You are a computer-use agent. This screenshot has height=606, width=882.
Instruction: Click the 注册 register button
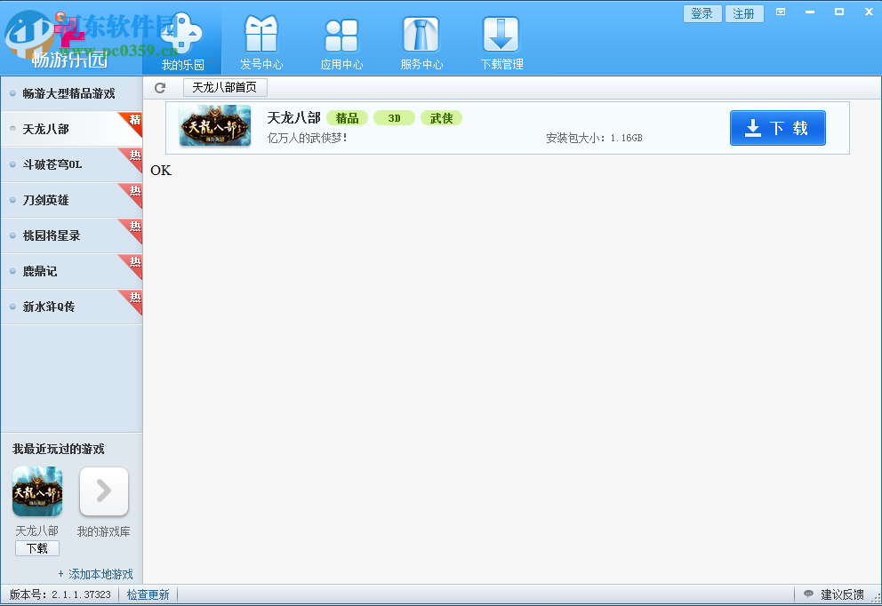[x=744, y=13]
